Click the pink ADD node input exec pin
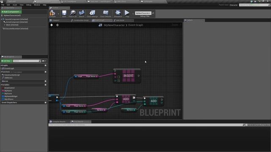 117,96
